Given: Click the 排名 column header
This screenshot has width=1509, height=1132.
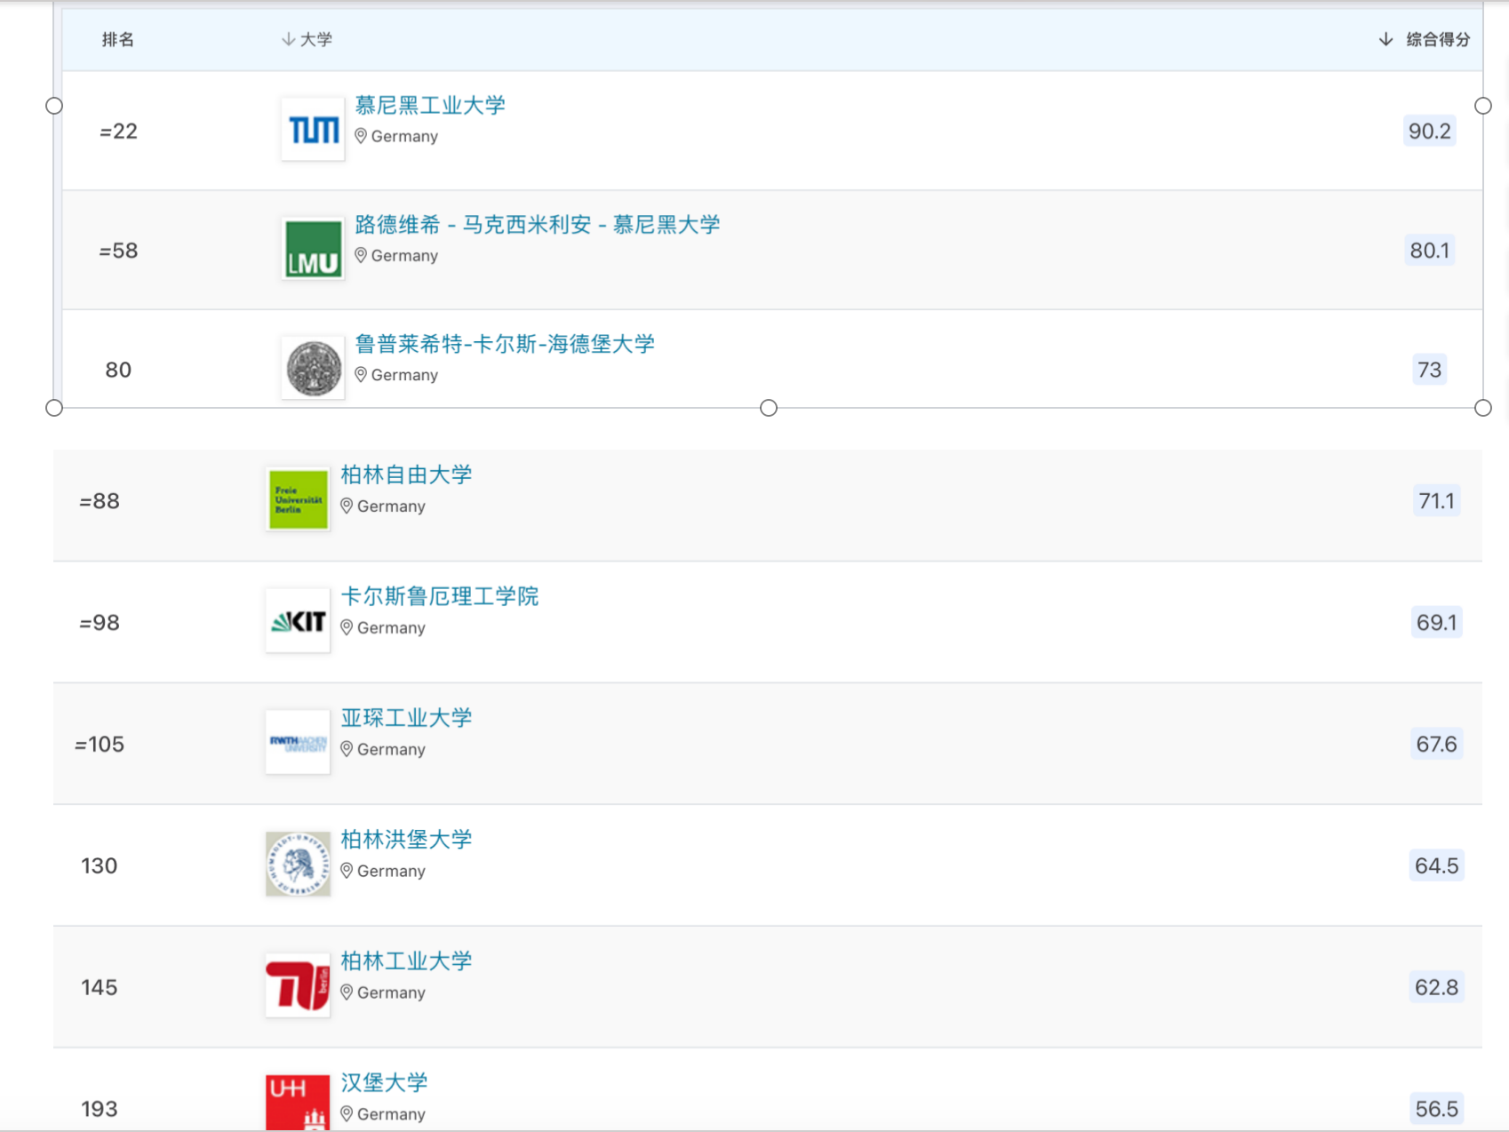Looking at the screenshot, I should click(x=118, y=39).
